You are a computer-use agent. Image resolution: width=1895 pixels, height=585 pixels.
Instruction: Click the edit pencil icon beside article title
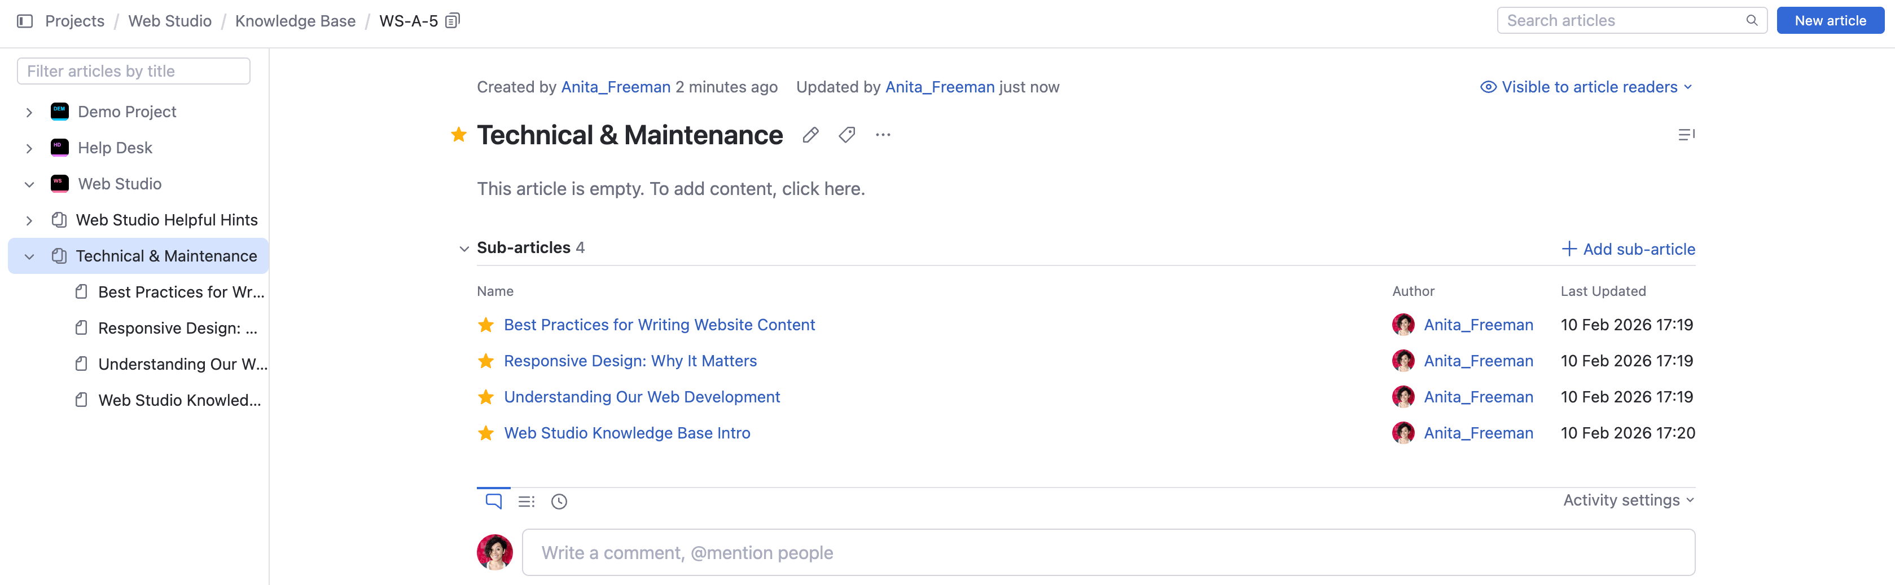pyautogui.click(x=810, y=135)
